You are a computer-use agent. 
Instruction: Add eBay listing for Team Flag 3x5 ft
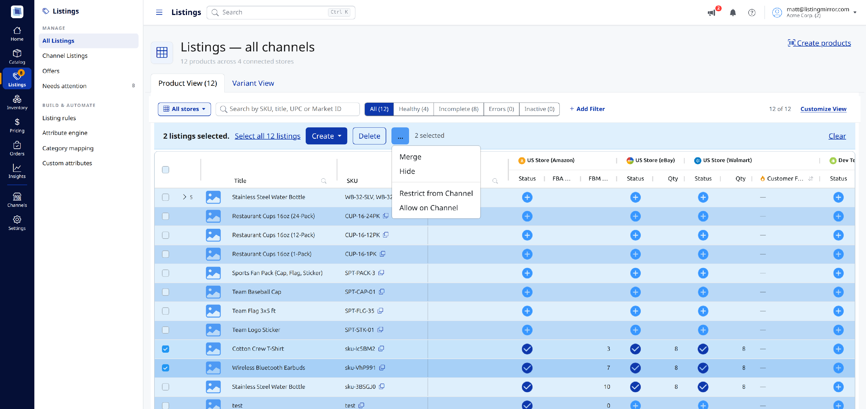(635, 311)
